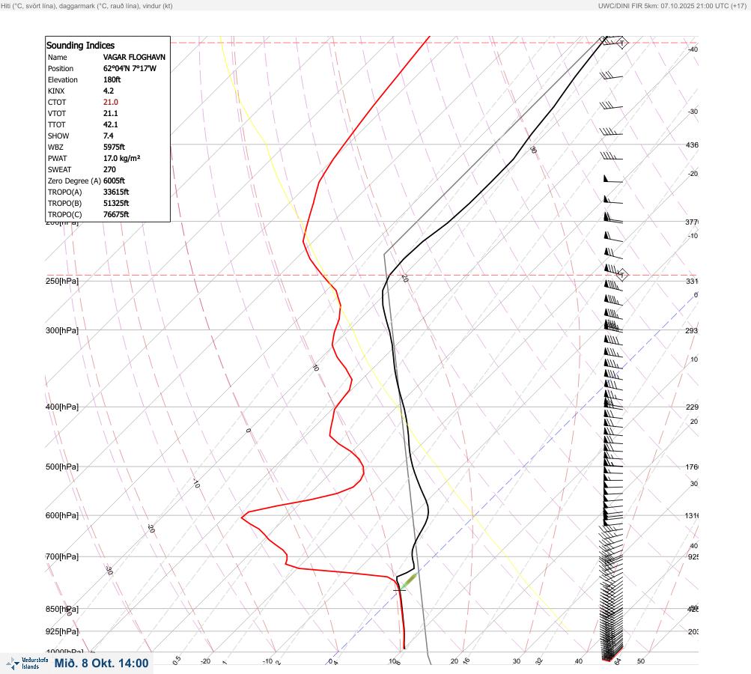Click the dew point minimum near 600 hPa
The width and height of the screenshot is (751, 674).
pos(243,517)
